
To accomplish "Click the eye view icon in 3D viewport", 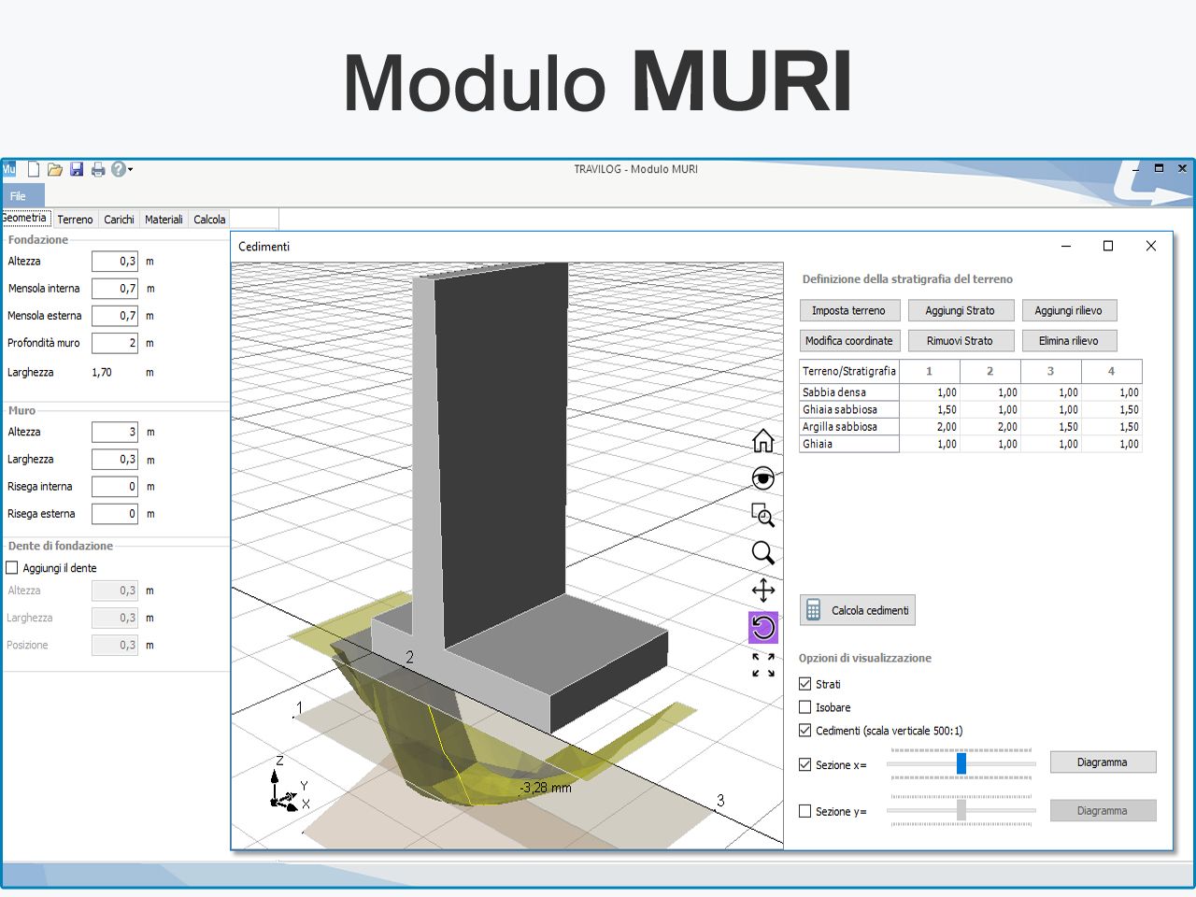I will [763, 477].
